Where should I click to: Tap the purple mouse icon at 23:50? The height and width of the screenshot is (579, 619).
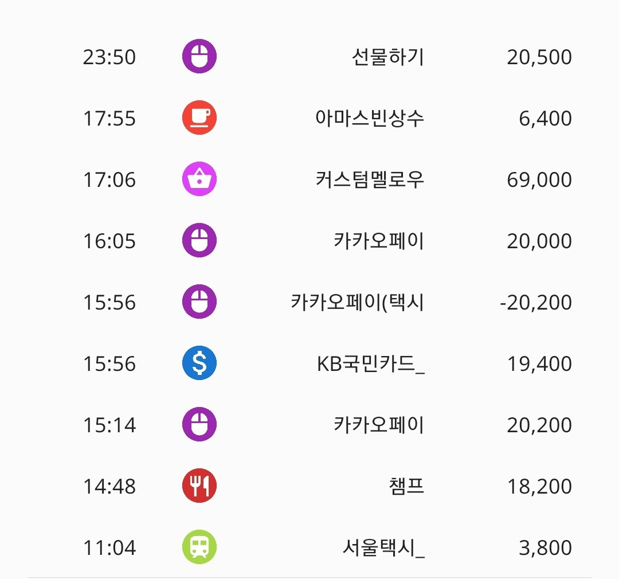pos(199,56)
